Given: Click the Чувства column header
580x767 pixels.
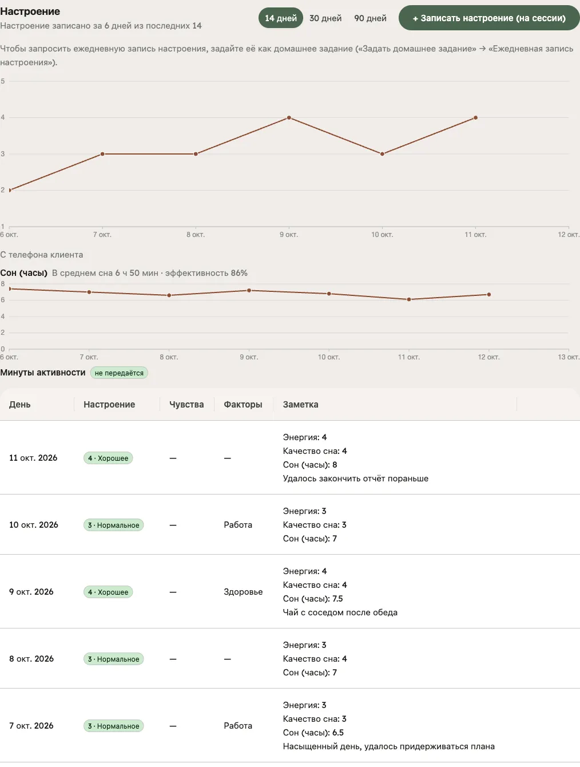Looking at the screenshot, I should tap(186, 405).
